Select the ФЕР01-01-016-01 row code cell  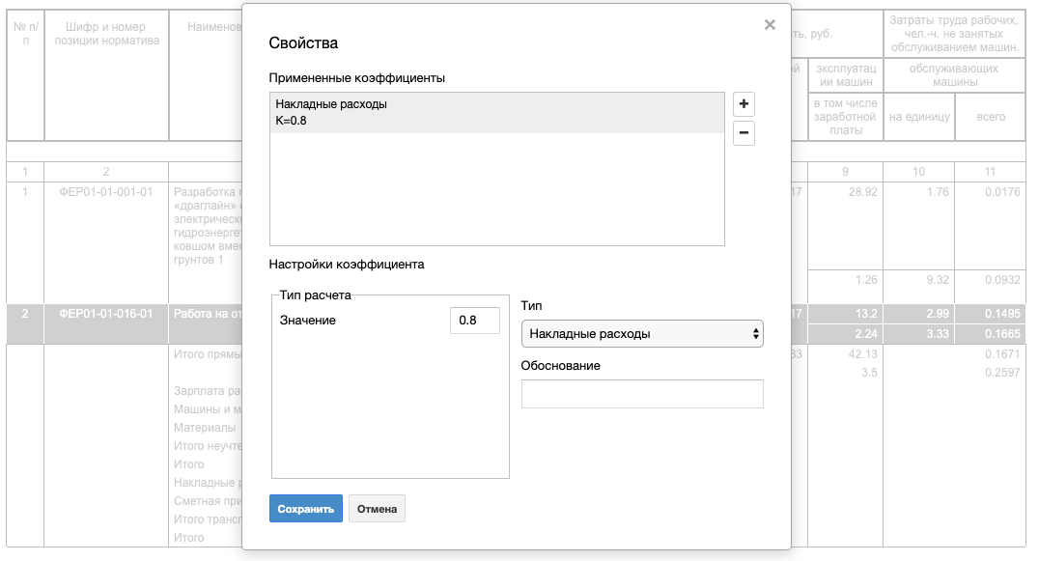[106, 314]
